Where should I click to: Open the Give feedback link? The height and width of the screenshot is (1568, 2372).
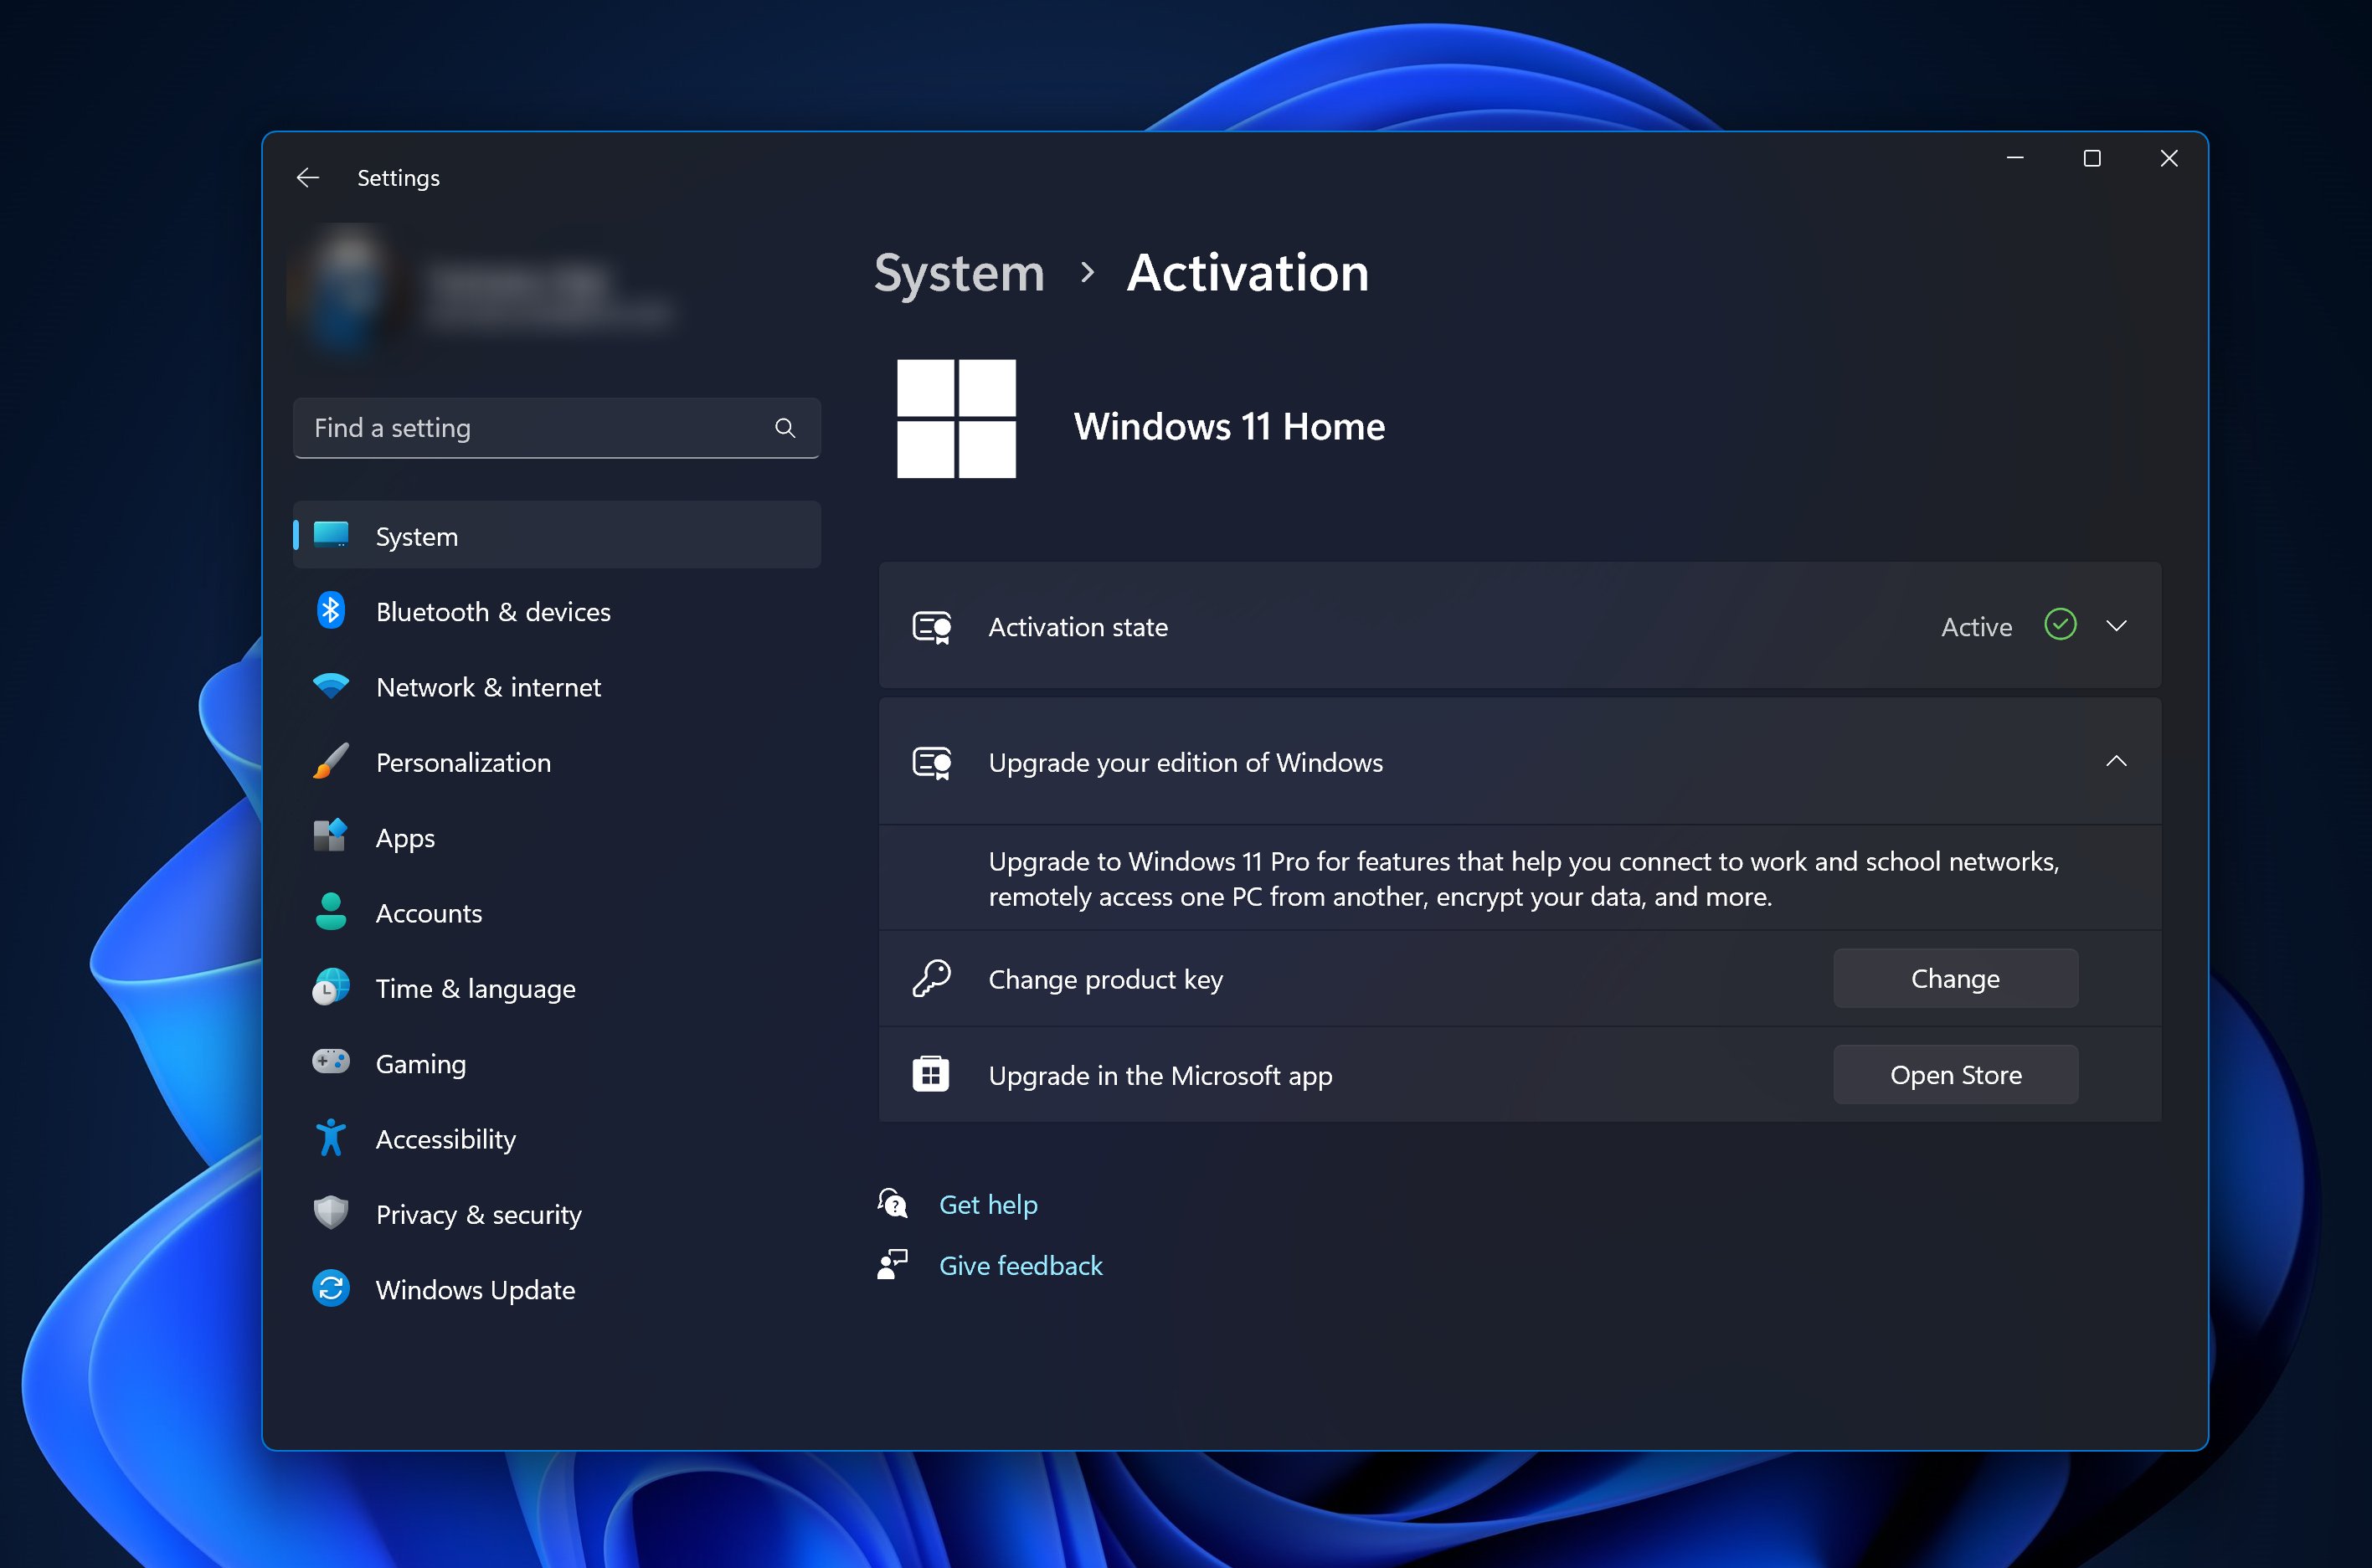tap(1020, 1265)
